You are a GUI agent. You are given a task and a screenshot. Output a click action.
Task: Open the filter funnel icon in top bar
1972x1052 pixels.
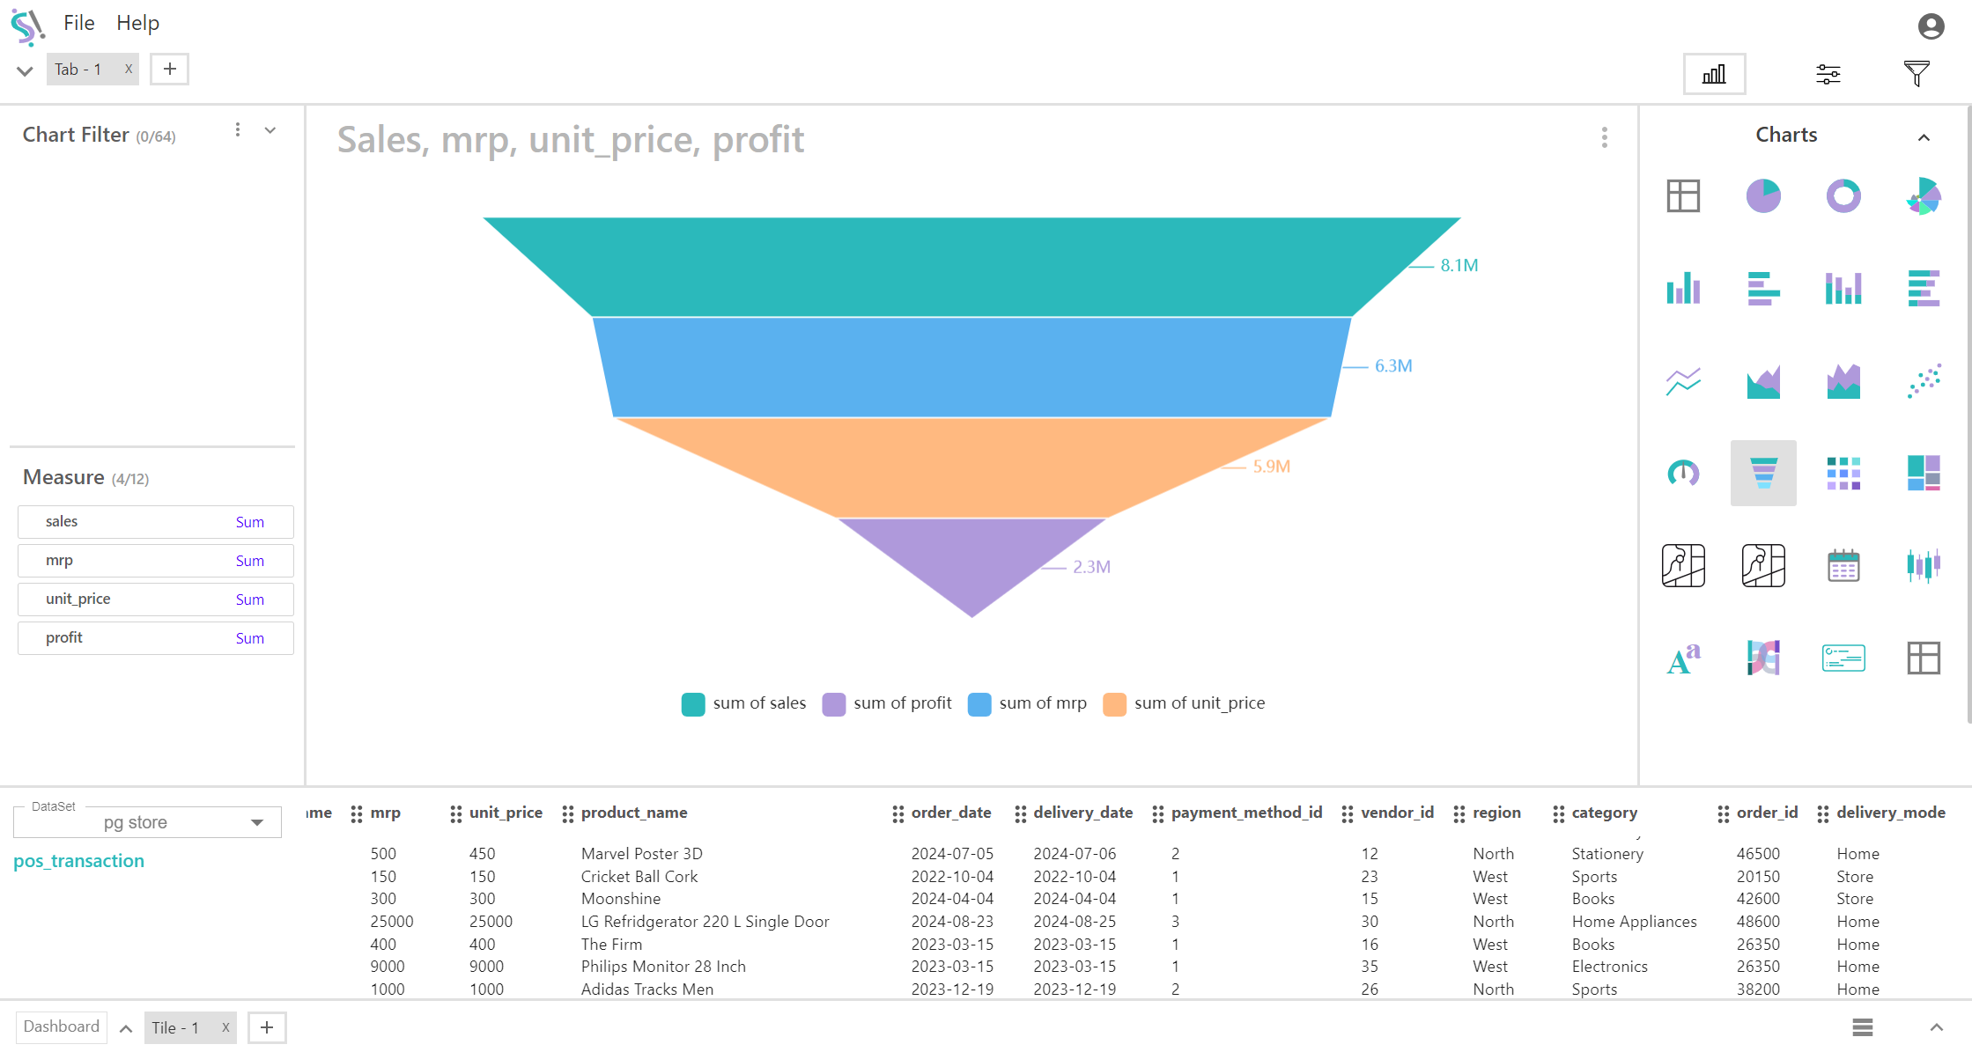(x=1917, y=74)
